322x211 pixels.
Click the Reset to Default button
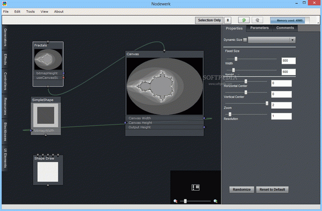272,190
